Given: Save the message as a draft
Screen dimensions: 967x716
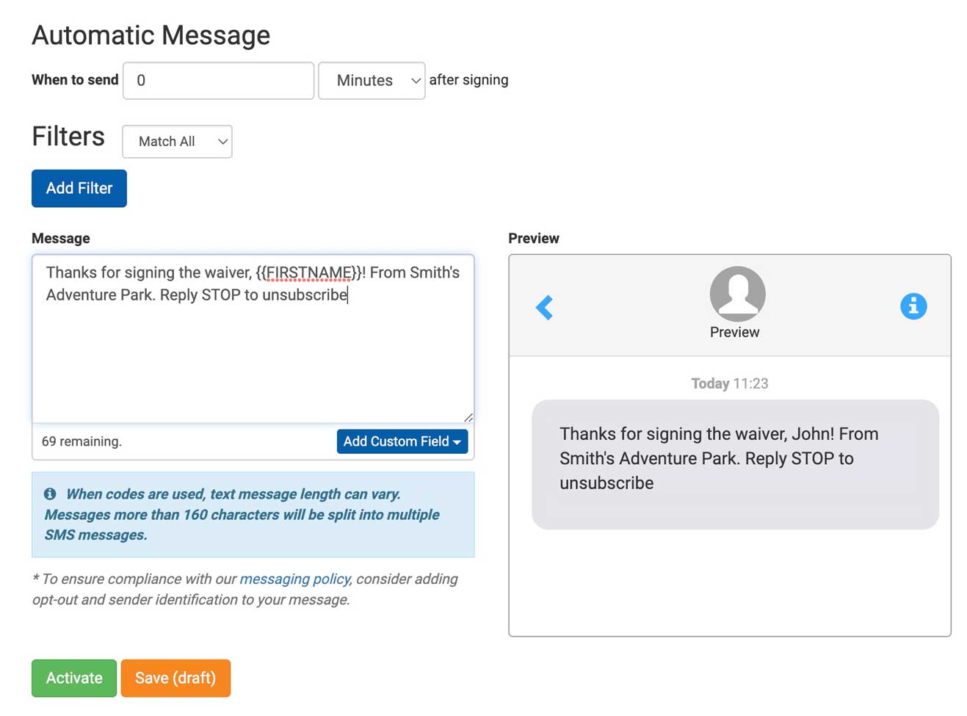Looking at the screenshot, I should click(175, 678).
